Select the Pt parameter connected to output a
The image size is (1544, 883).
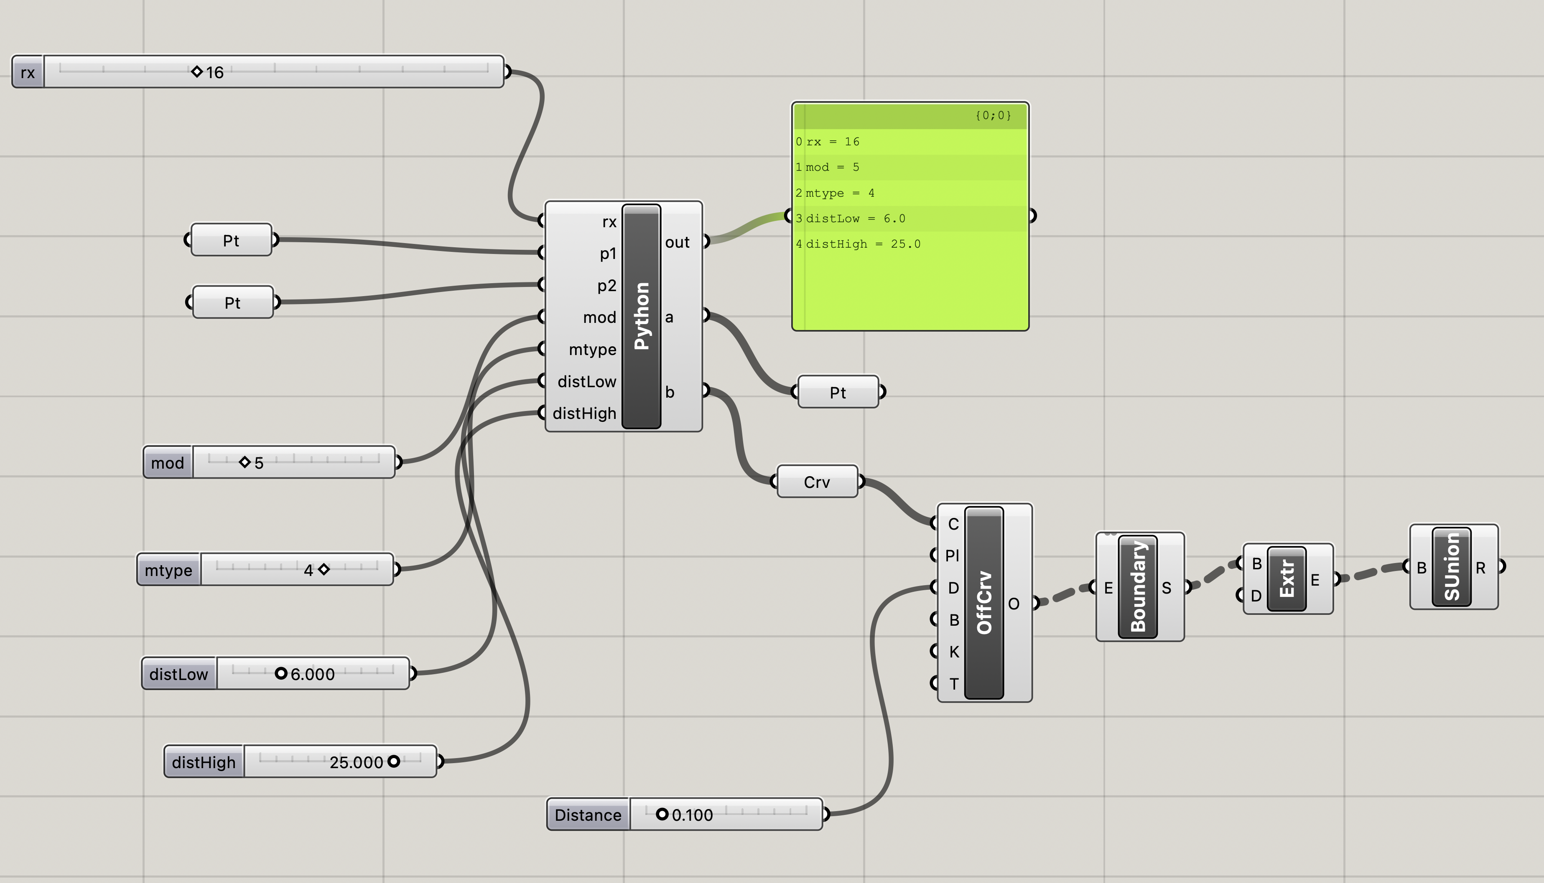point(838,392)
